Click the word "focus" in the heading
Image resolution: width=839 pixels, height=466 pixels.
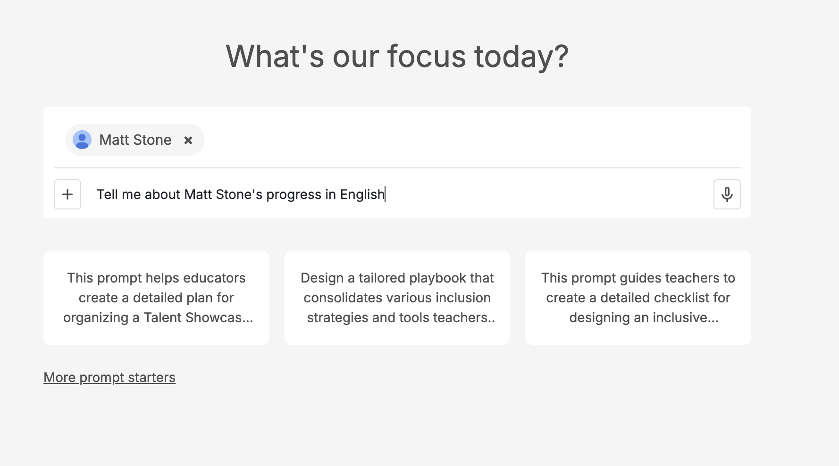[x=427, y=56]
